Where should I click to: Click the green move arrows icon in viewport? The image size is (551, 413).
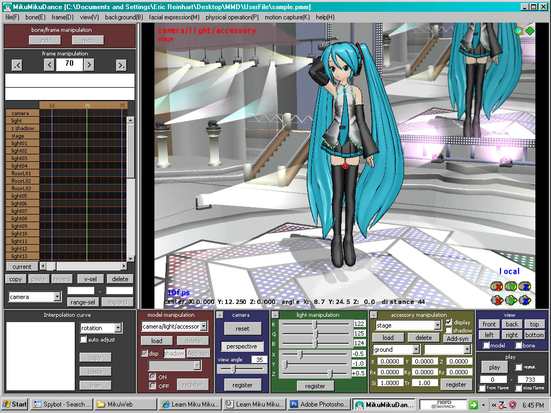tap(530, 31)
